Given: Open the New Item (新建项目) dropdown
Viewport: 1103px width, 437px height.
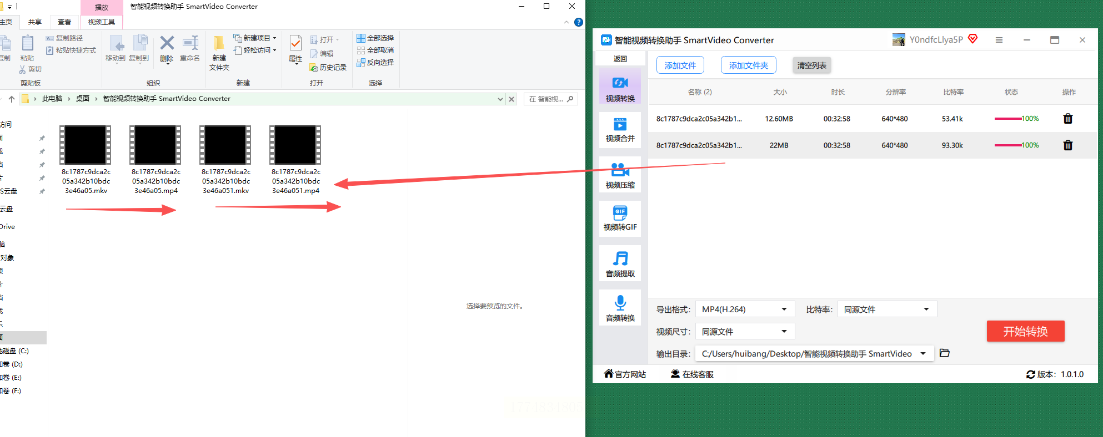Looking at the screenshot, I should point(254,38).
